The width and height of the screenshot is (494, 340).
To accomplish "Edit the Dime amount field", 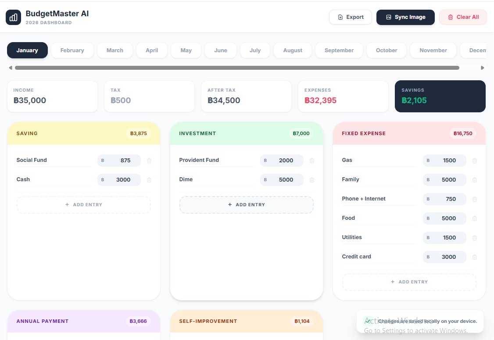I will (282, 180).
